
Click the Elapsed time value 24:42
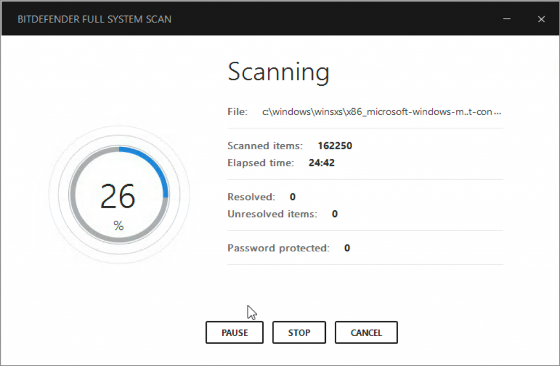tap(323, 162)
